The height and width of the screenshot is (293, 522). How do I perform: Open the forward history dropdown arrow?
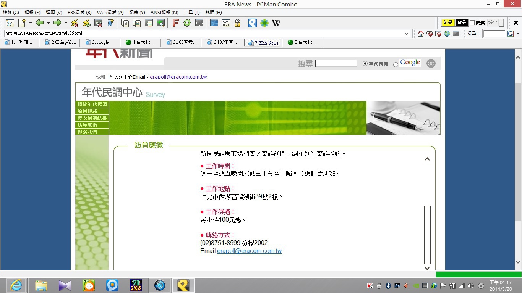click(x=66, y=23)
